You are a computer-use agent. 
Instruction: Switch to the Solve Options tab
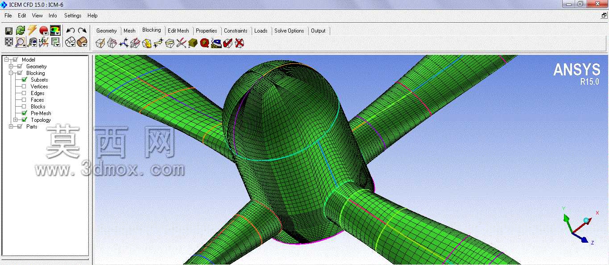(289, 31)
